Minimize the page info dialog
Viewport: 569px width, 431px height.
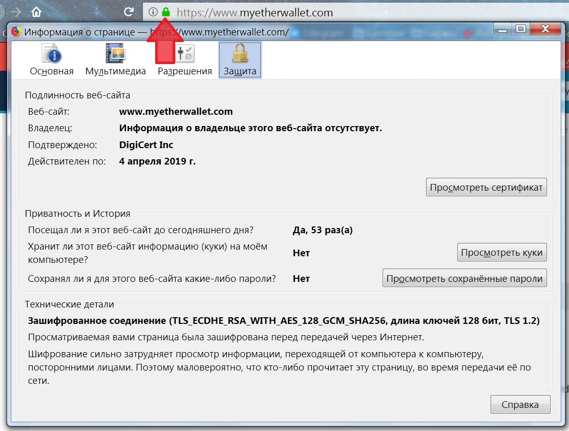tap(502, 29)
